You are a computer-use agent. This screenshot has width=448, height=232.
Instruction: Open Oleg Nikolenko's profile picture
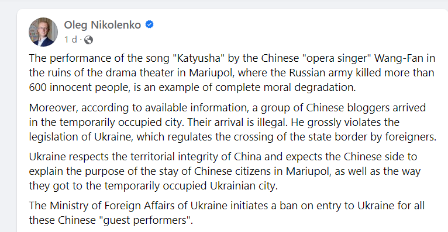[x=43, y=32]
